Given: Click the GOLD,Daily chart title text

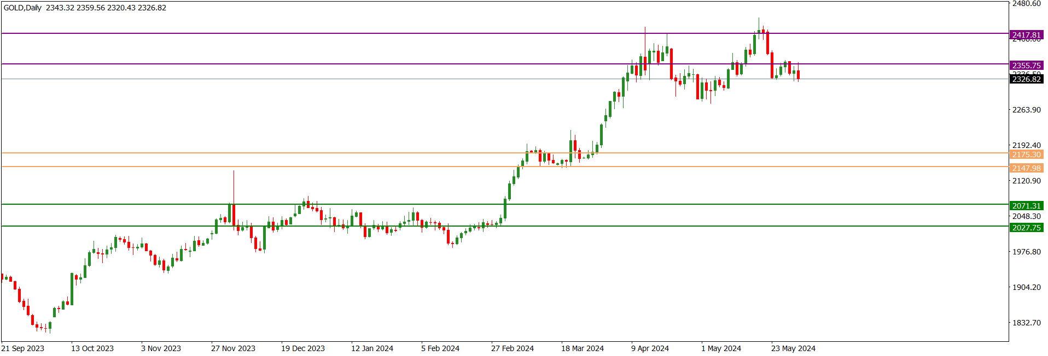Looking at the screenshot, I should pos(22,8).
